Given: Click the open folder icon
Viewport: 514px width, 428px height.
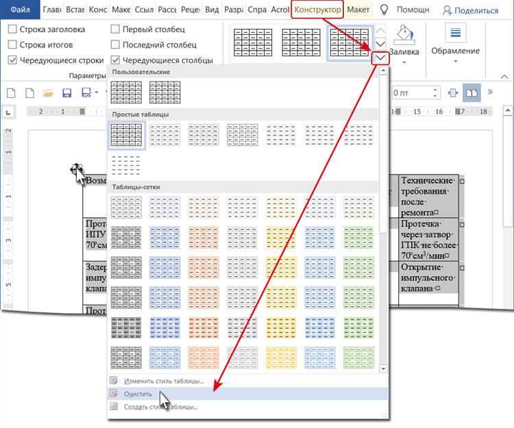Looking at the screenshot, I should point(48,93).
